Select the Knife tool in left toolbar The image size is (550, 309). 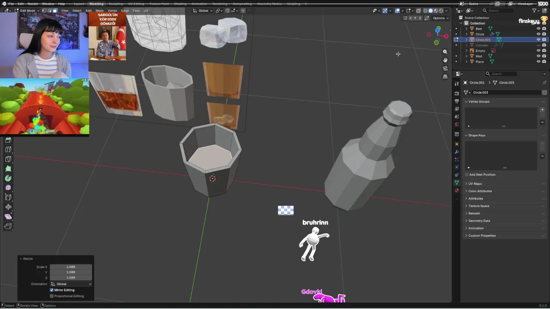click(8, 159)
